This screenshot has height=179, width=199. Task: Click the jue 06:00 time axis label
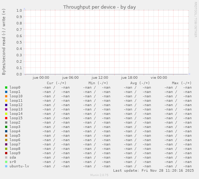click(70, 78)
